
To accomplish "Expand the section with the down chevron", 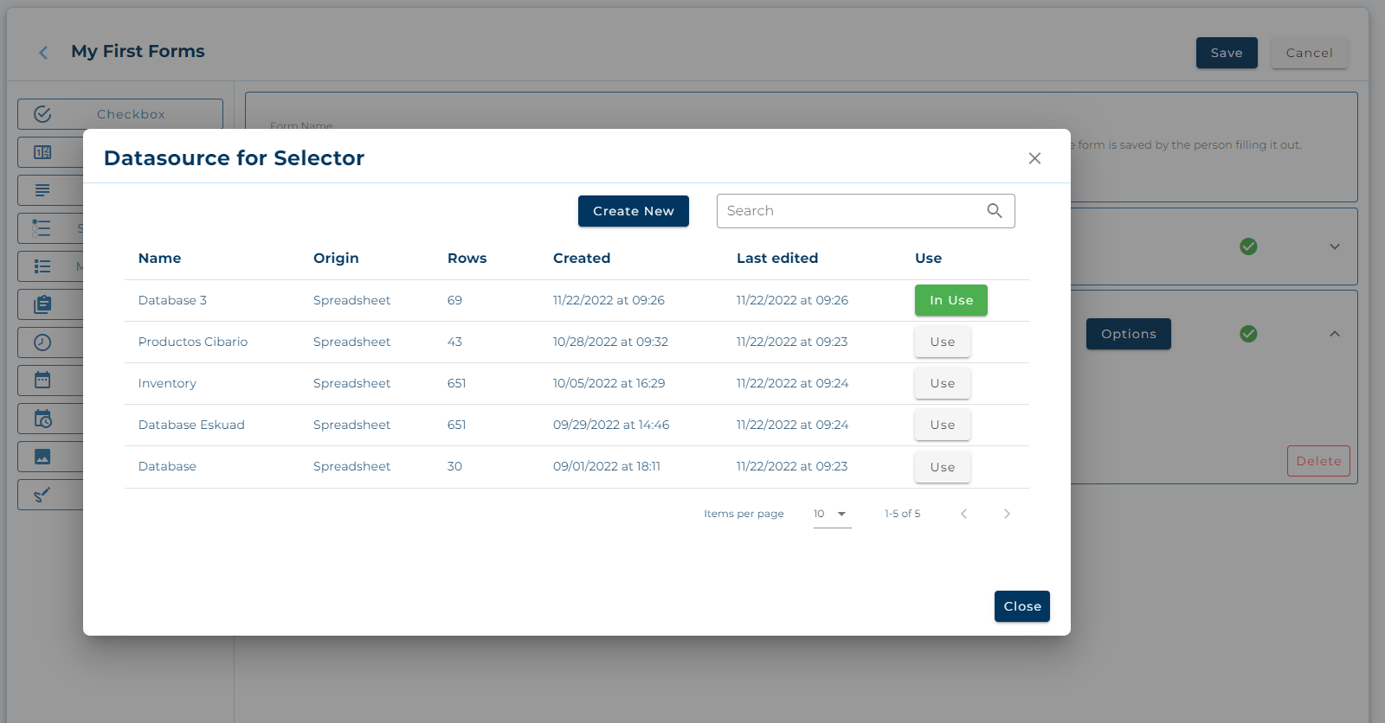I will tap(1334, 246).
